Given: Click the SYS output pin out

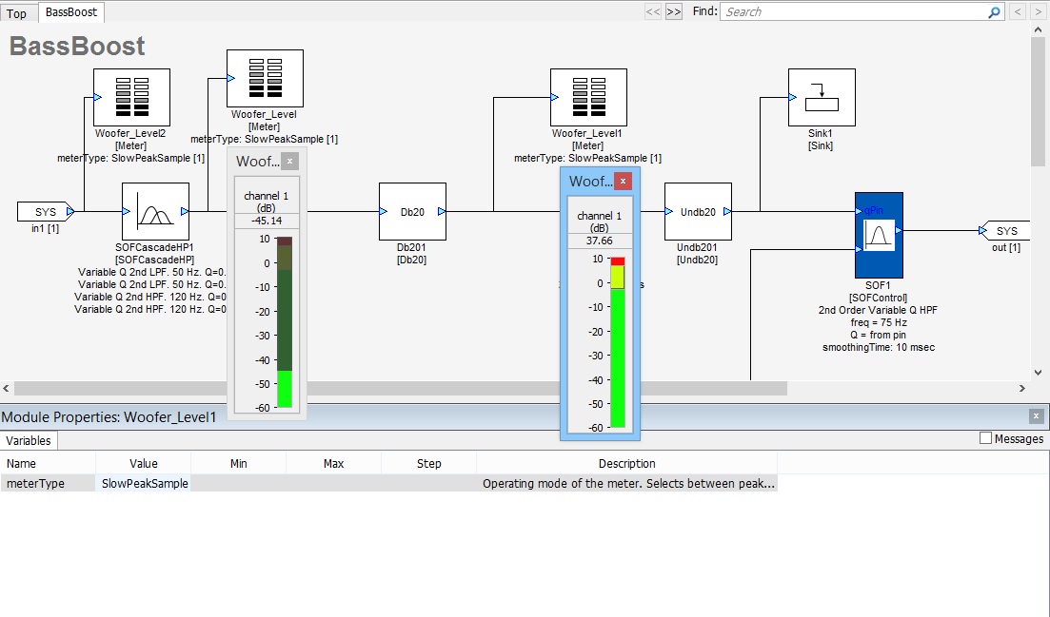Looking at the screenshot, I should [1004, 231].
